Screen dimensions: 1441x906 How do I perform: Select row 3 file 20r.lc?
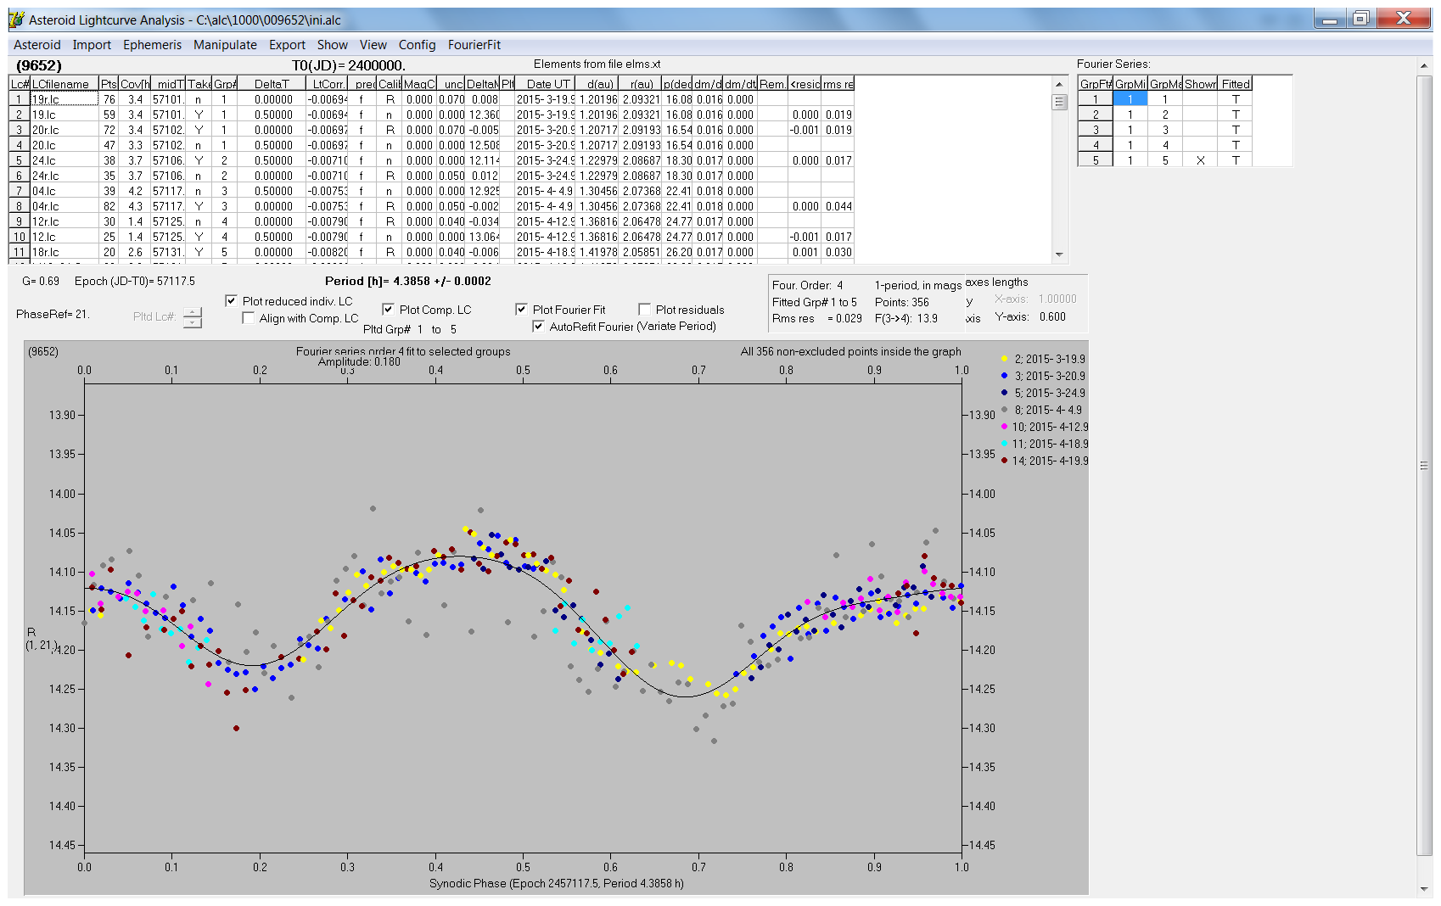(64, 130)
